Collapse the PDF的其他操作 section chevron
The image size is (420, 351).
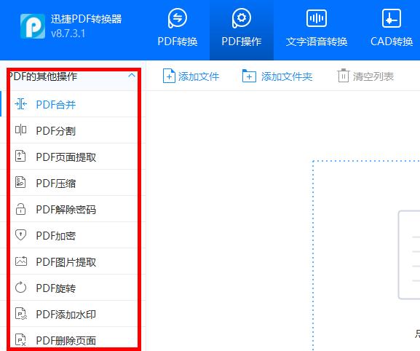[132, 76]
